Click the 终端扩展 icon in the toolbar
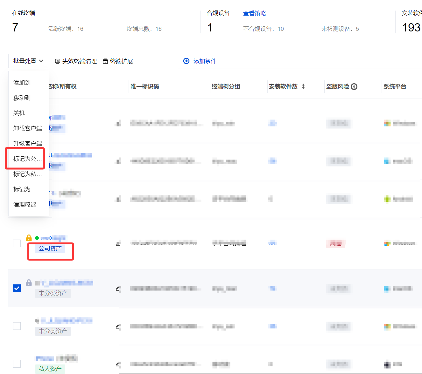This screenshot has width=422, height=374. point(105,61)
